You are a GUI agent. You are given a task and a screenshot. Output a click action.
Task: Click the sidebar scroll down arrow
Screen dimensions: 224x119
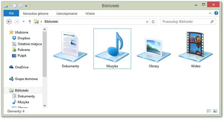point(45,106)
